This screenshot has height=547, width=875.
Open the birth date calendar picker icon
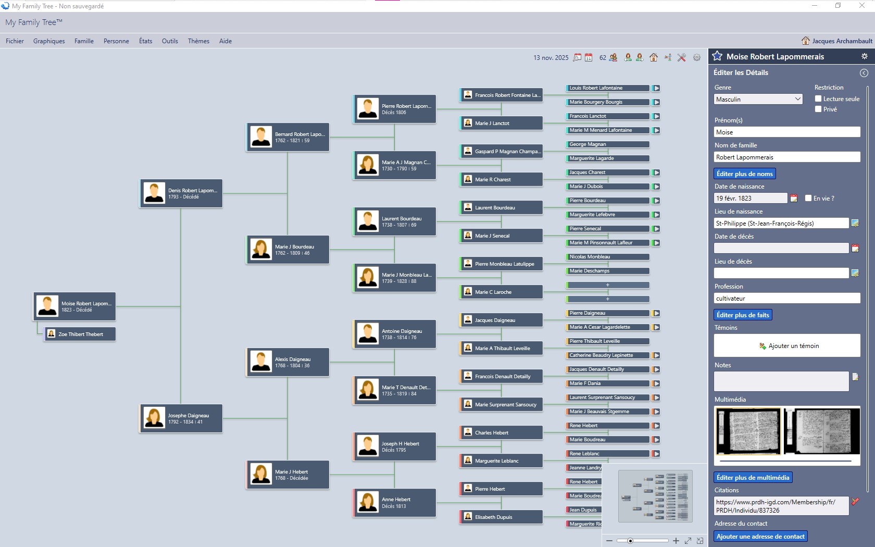tap(794, 198)
